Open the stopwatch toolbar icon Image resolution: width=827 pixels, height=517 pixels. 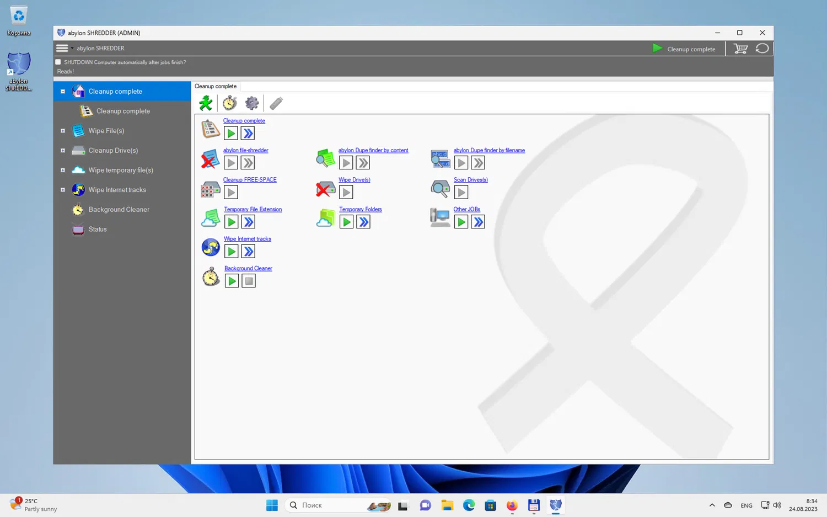(x=229, y=103)
